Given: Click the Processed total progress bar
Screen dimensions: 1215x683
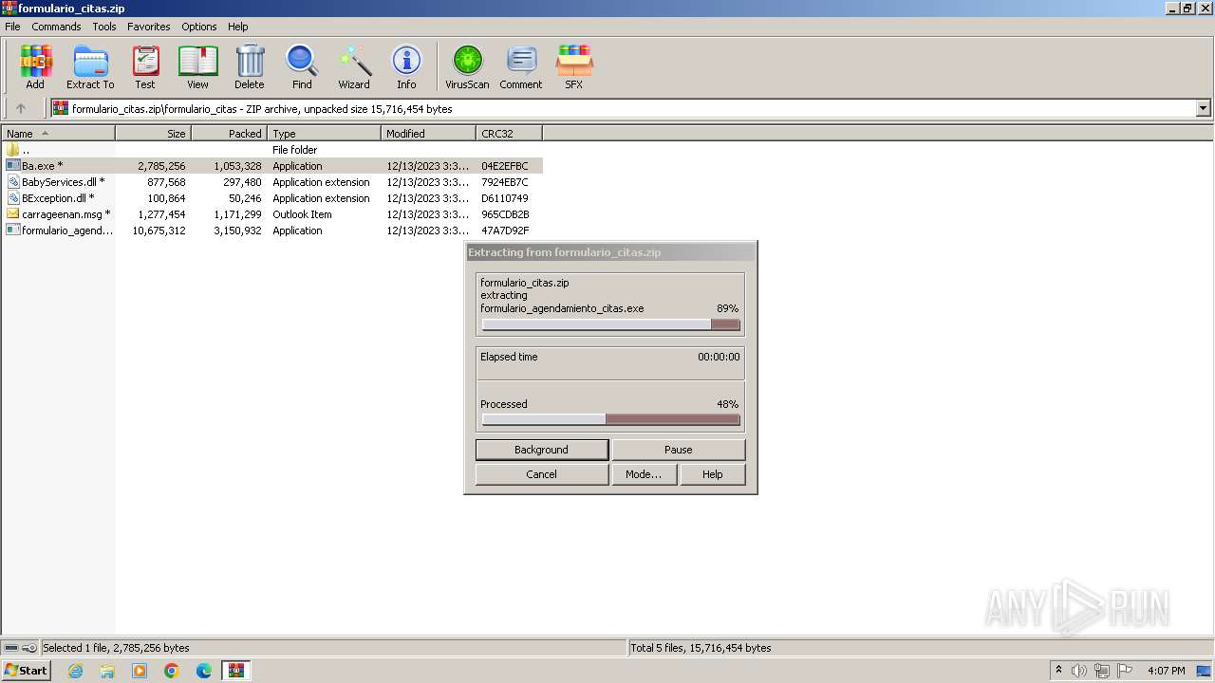Looking at the screenshot, I should 611,419.
